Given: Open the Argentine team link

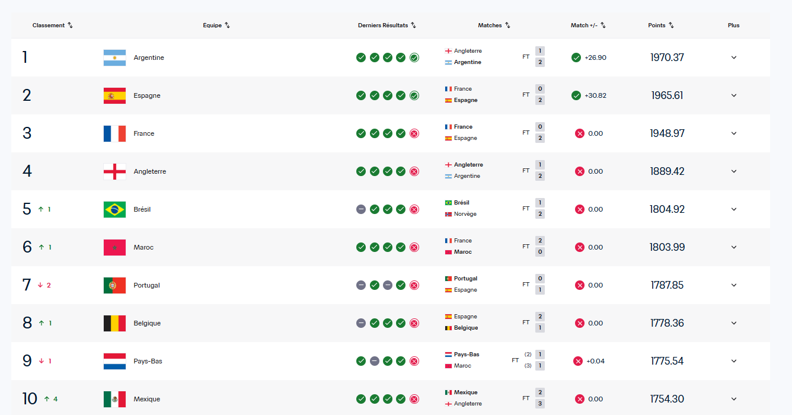Looking at the screenshot, I should (x=149, y=58).
